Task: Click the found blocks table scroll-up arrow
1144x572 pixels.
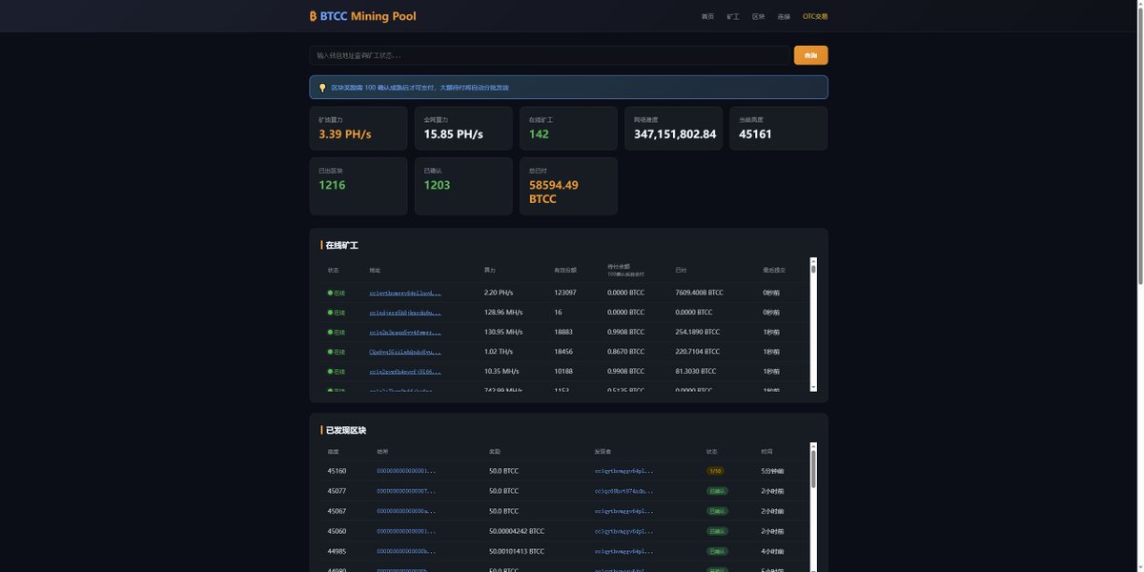Action: tap(813, 445)
